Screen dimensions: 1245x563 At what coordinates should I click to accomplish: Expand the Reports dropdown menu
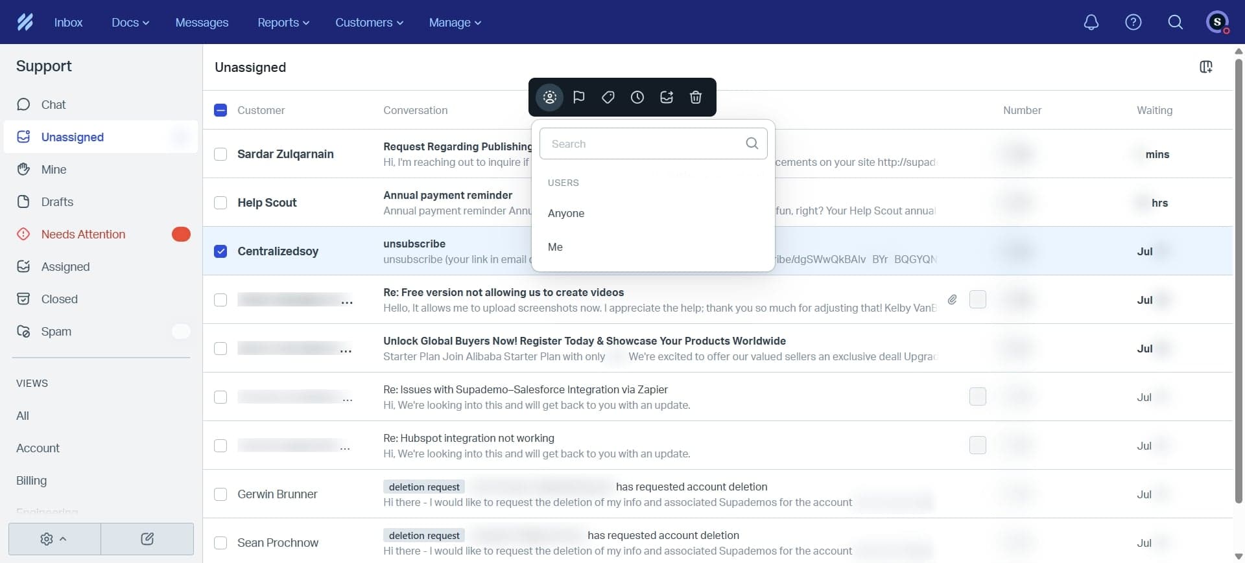coord(283,22)
